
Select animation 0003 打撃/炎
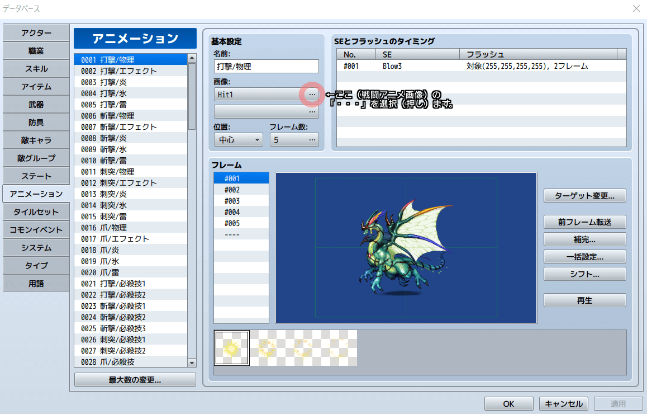pyautogui.click(x=131, y=82)
